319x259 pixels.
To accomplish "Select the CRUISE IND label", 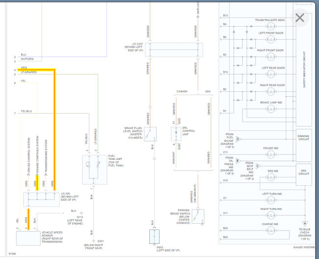I will pyautogui.click(x=270, y=148).
